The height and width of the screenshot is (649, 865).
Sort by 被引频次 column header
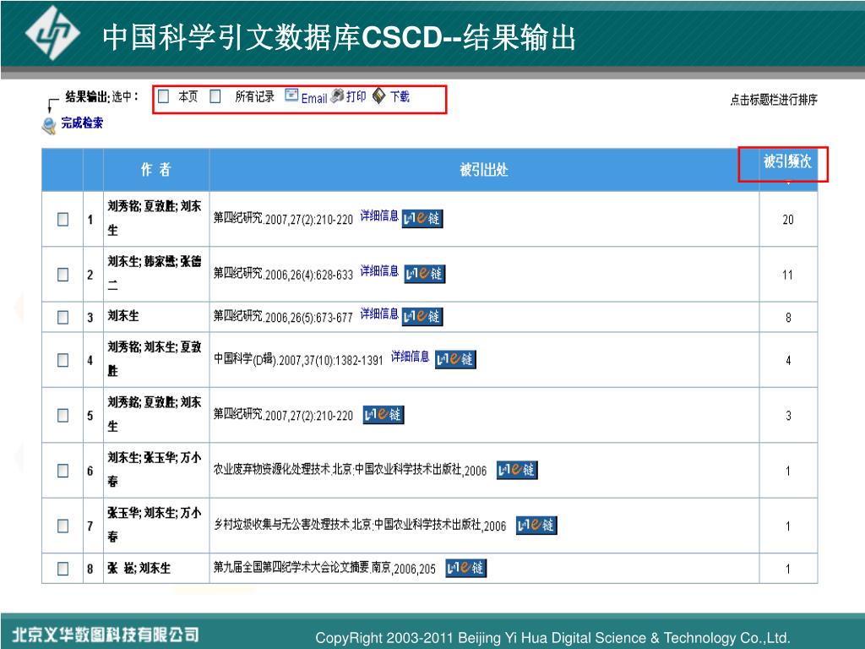[x=787, y=162]
